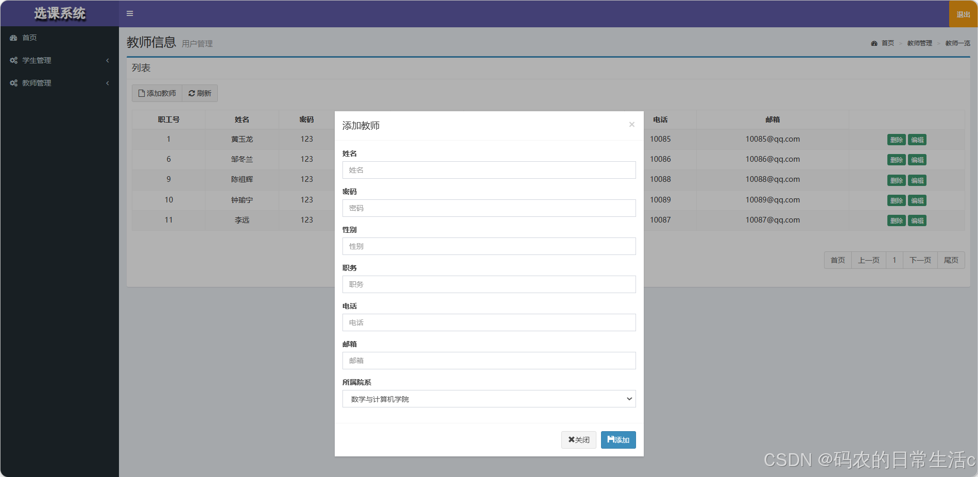978x477 pixels.
Task: Click the 退出 logout button
Action: click(x=962, y=14)
